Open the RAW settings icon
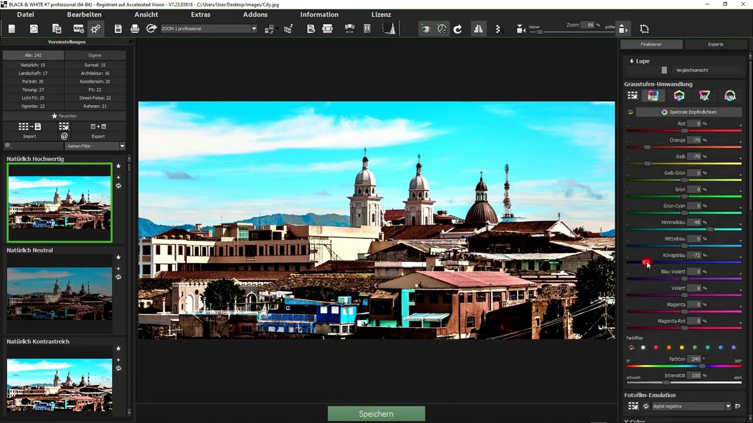 (x=78, y=29)
